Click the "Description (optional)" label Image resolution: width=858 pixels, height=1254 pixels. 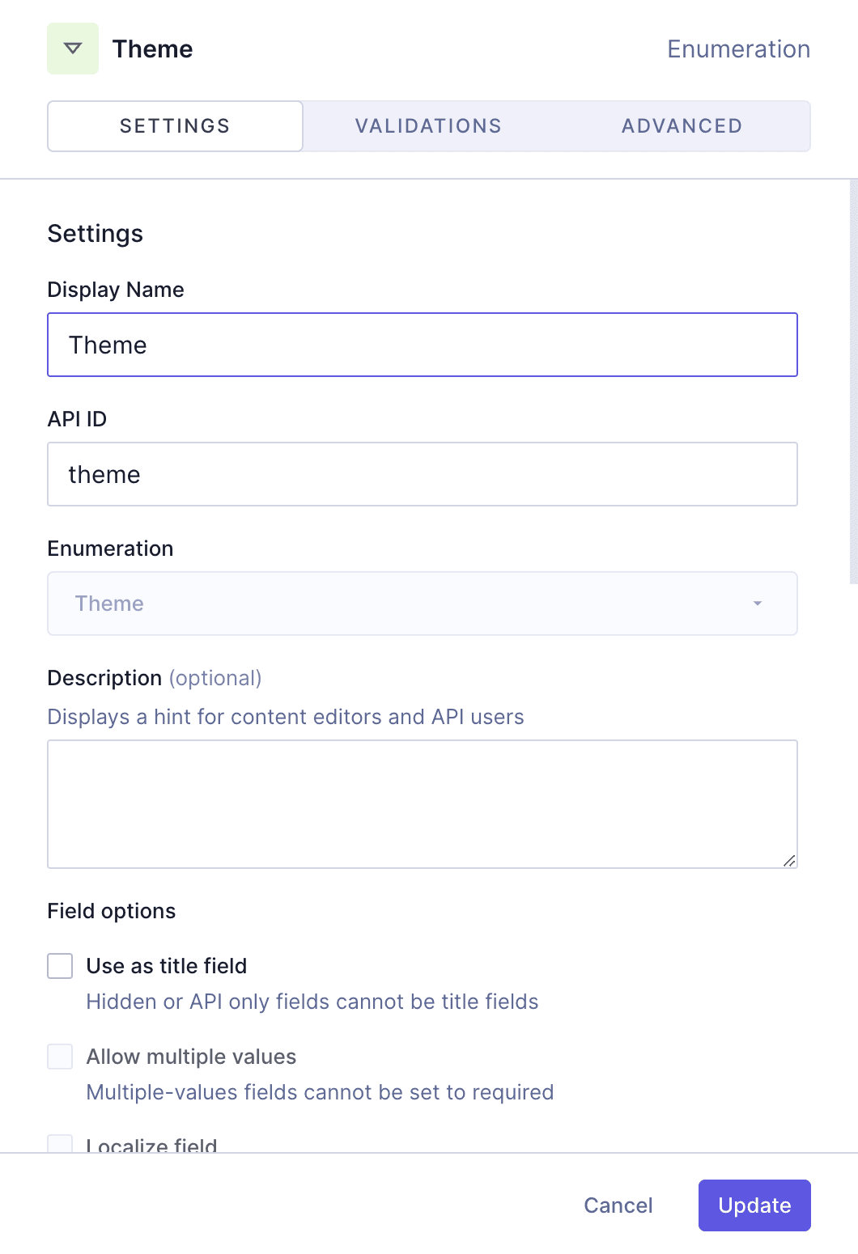[x=155, y=678]
